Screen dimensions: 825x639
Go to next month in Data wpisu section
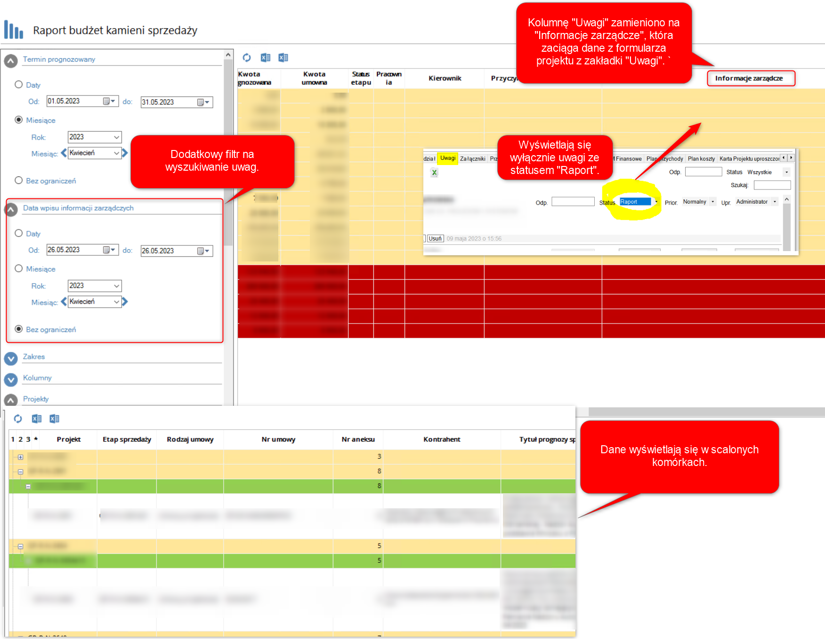point(125,301)
